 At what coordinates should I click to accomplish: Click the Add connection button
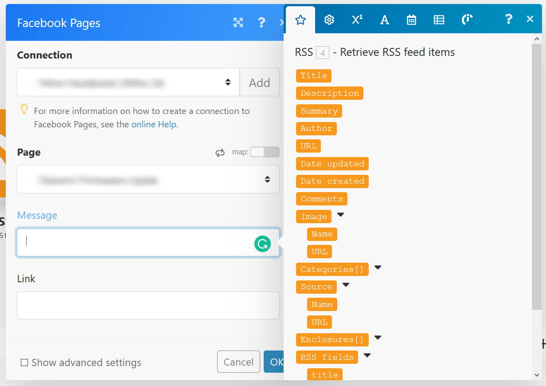pyautogui.click(x=260, y=82)
